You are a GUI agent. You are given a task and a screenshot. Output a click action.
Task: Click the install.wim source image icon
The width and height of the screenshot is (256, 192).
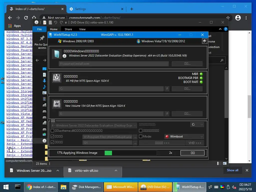(57, 54)
